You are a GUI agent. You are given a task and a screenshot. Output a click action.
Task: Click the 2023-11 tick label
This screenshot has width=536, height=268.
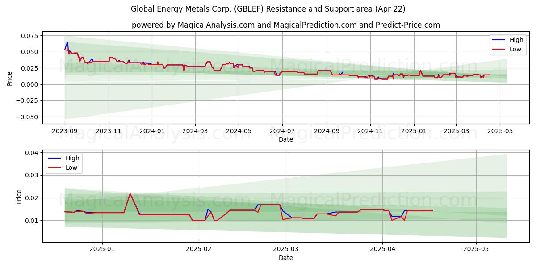tap(109, 131)
